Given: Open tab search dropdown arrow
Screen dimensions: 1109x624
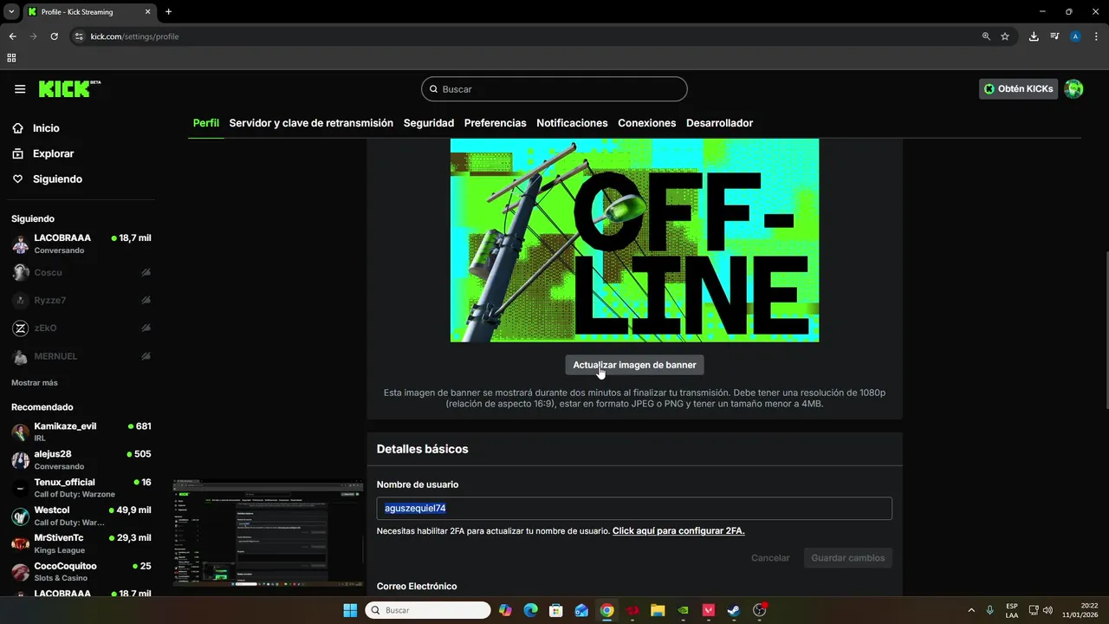Looking at the screenshot, I should (x=11, y=12).
